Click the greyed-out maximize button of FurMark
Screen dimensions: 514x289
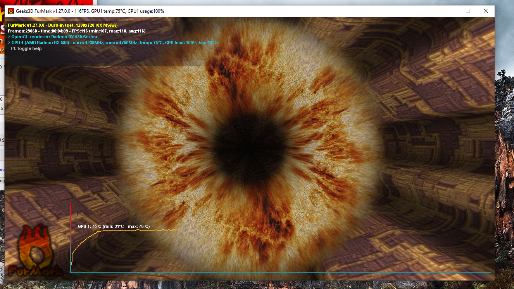pyautogui.click(x=468, y=11)
